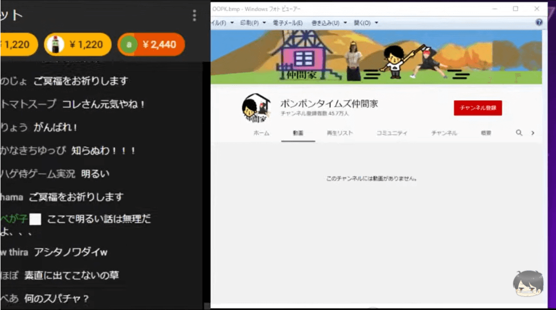
Task: Click the right chevron beside the channel tabs
Action: (532, 133)
